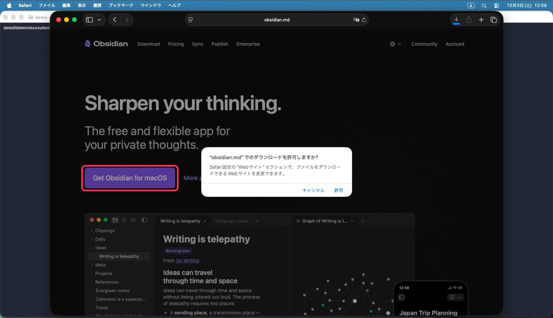Open the ブックマーク menu
The image size is (553, 318).
121,5
